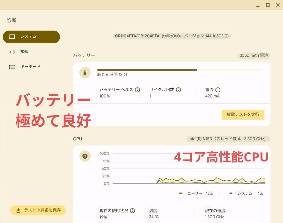Maximize the diagnostics window
283x223 pixels.
click(268, 5)
